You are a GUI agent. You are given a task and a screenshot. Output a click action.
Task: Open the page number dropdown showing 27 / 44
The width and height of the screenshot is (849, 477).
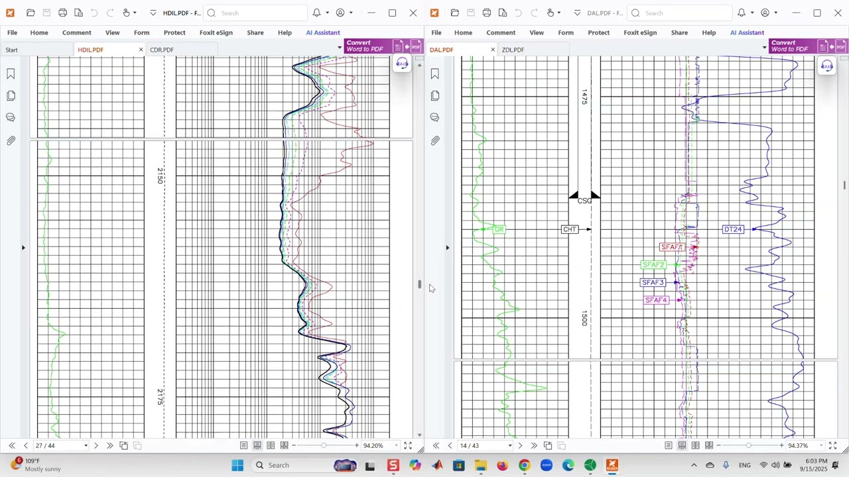pos(86,446)
